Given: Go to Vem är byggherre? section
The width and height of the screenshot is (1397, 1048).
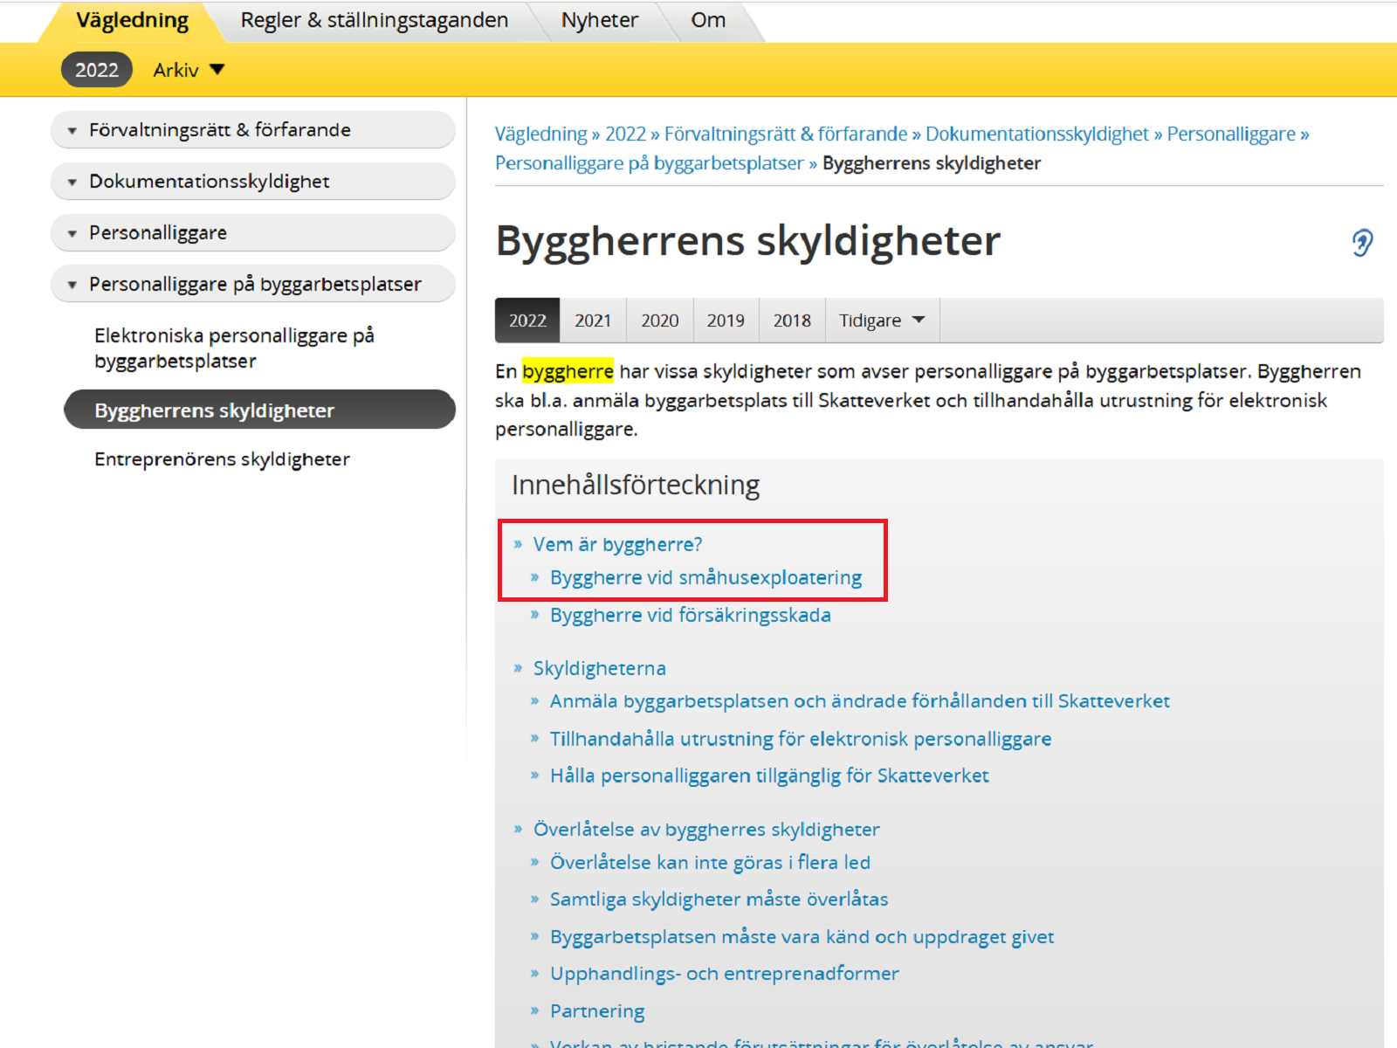Looking at the screenshot, I should click(617, 545).
